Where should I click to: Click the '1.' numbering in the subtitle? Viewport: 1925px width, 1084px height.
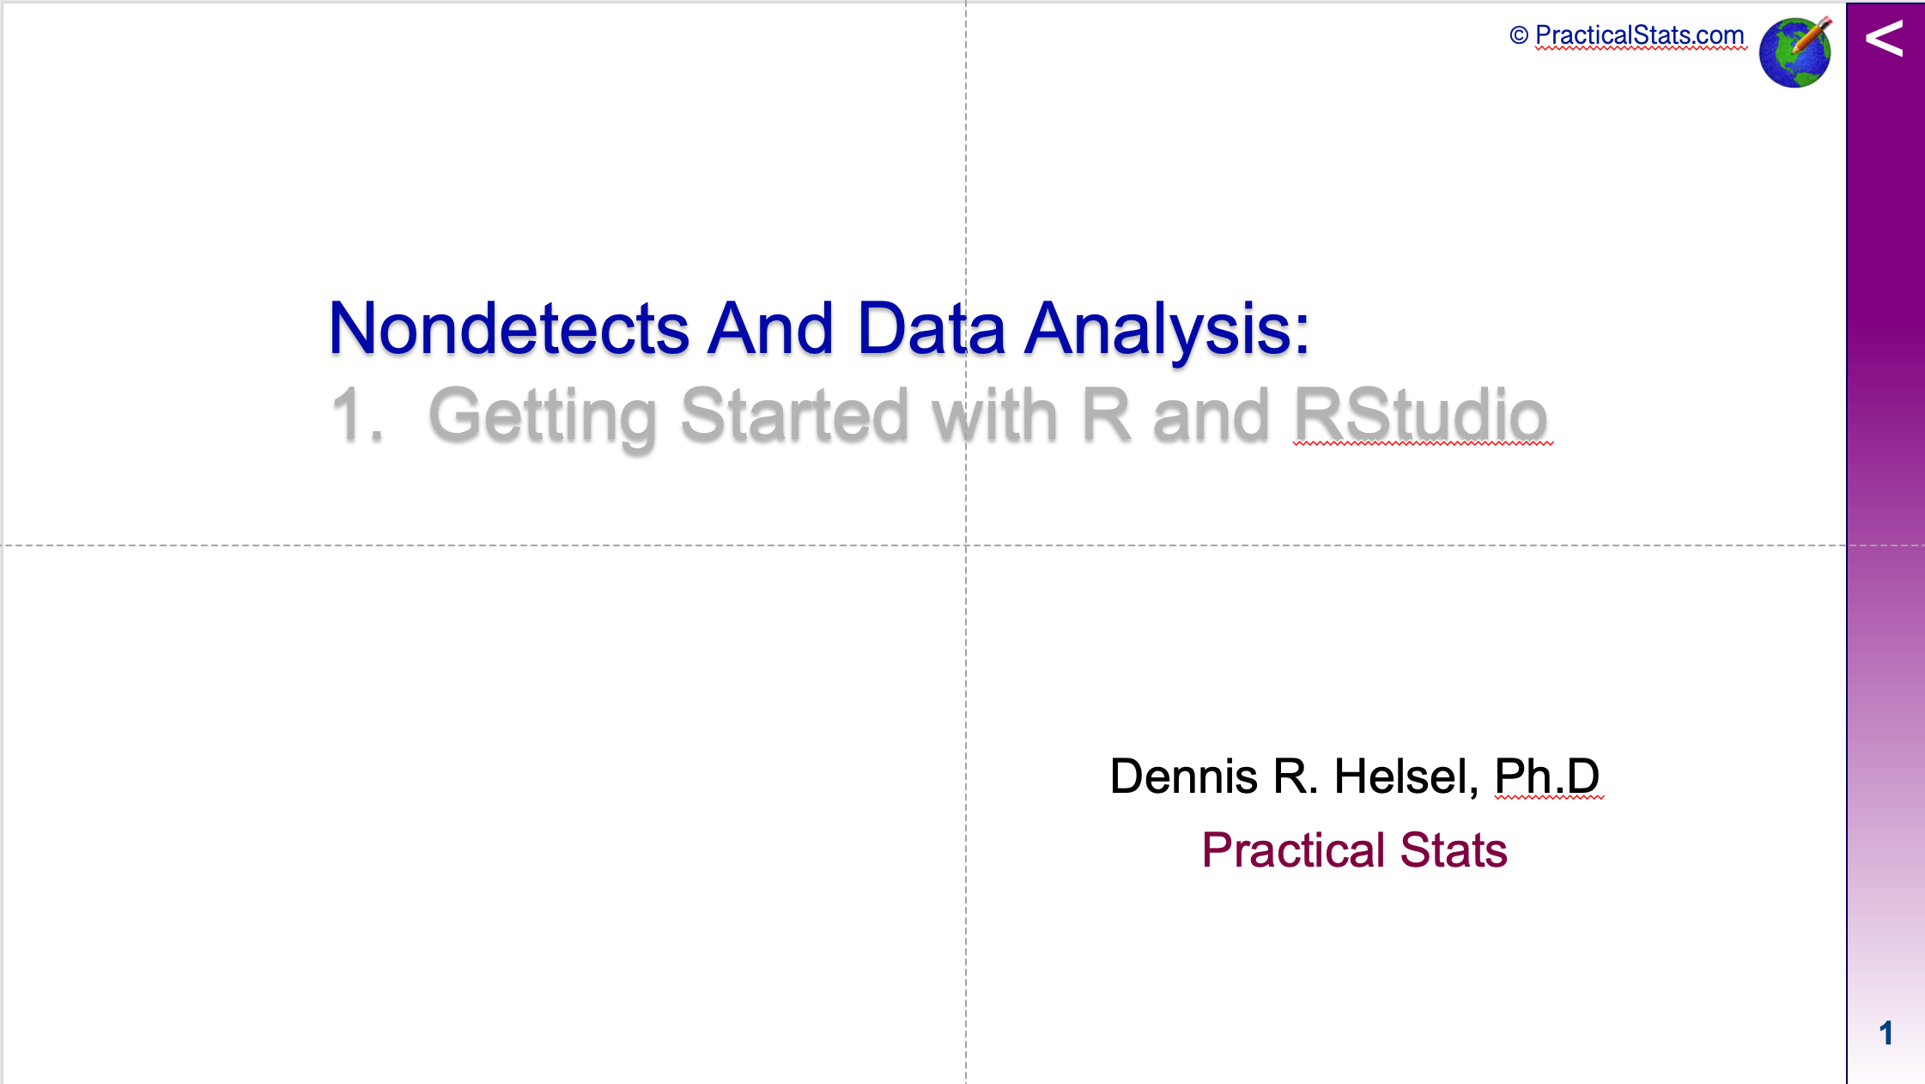pos(357,416)
